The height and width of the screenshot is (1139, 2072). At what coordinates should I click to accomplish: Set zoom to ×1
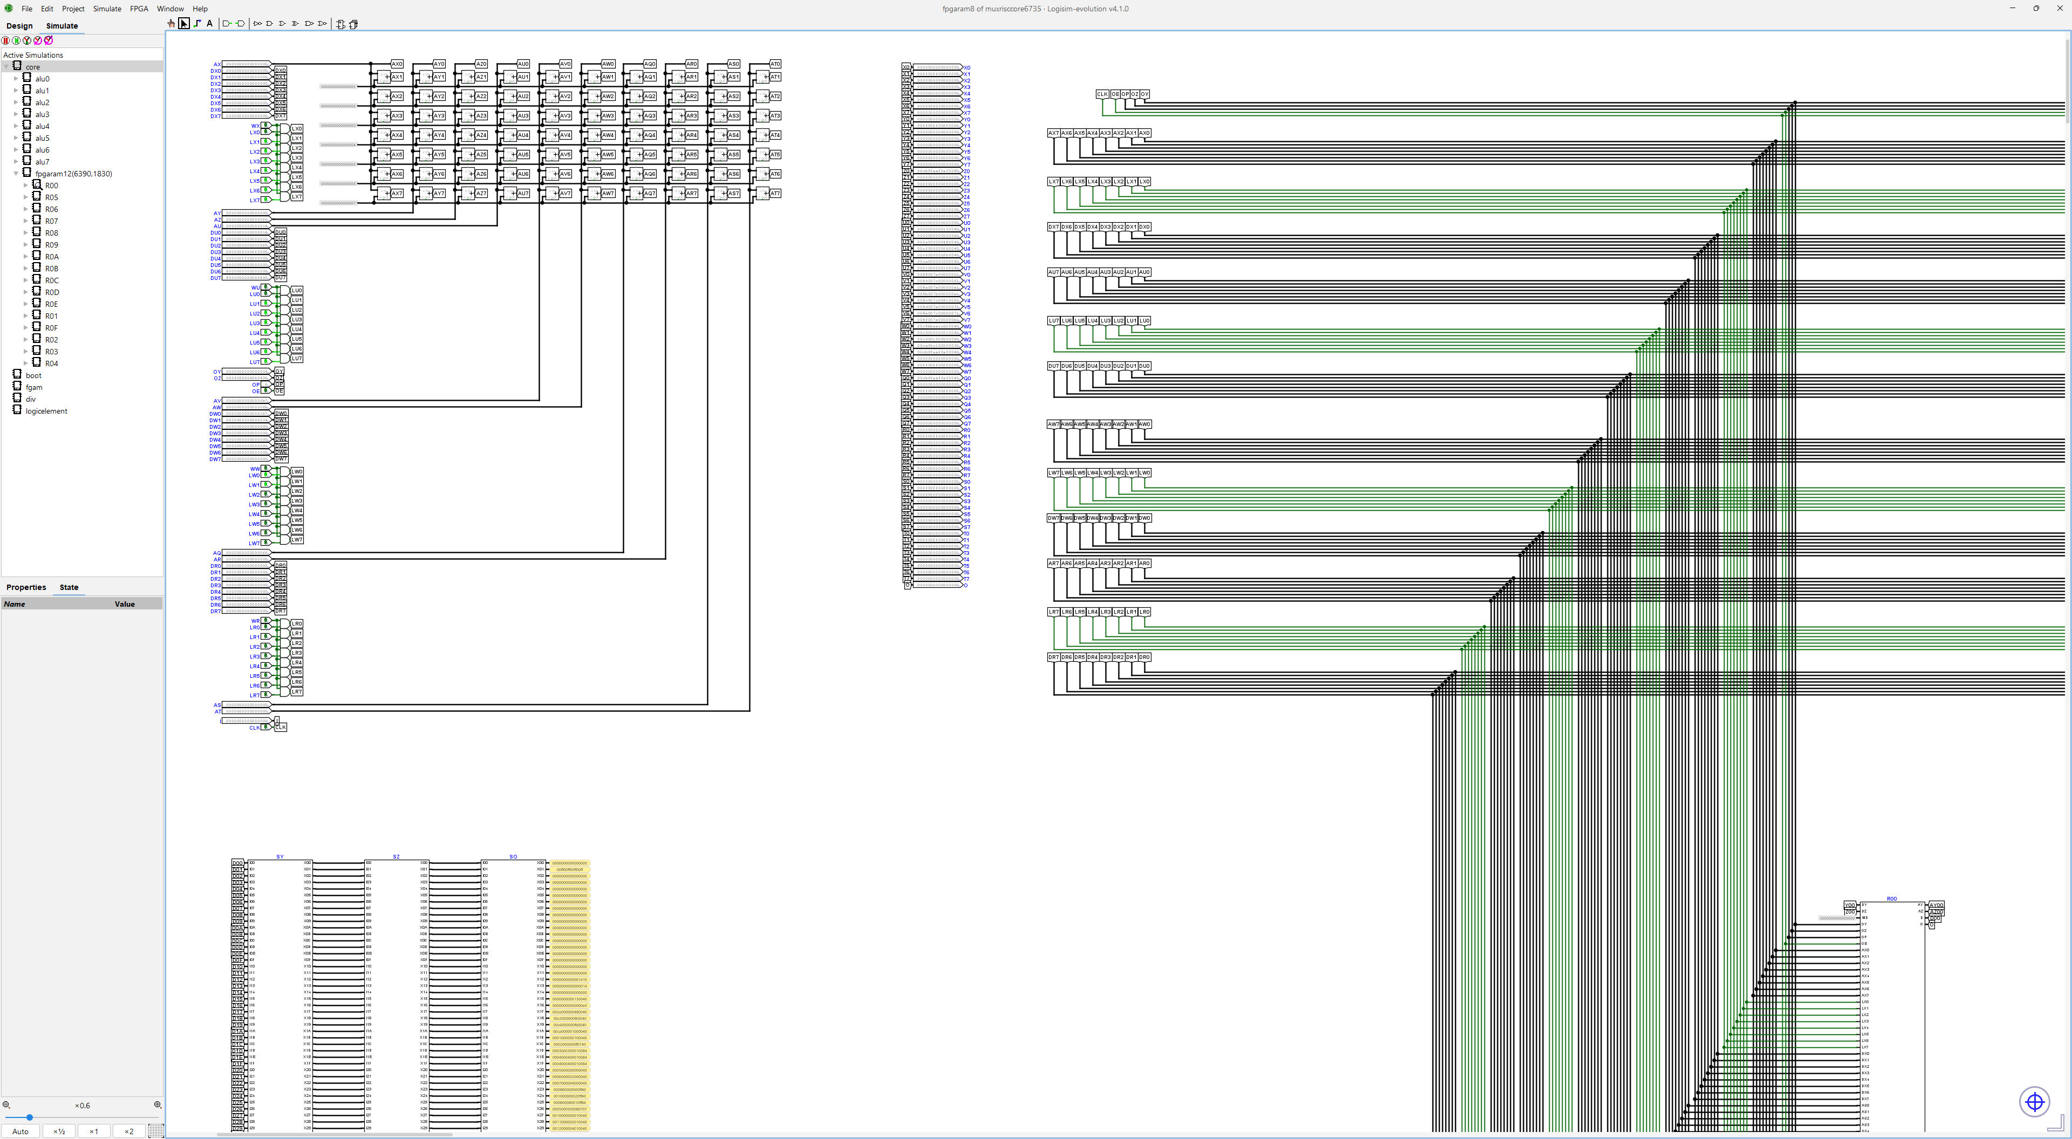click(94, 1131)
